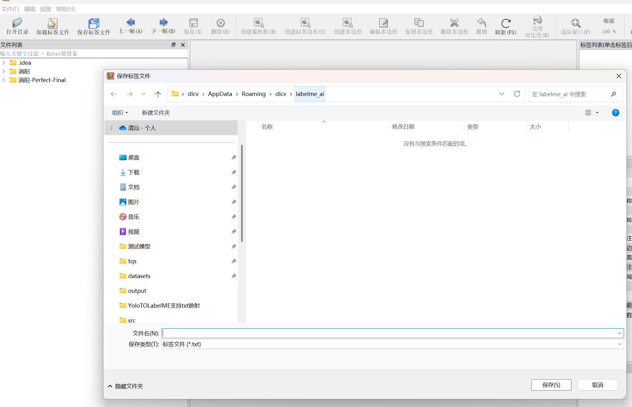Screen dimensions: 632x407
Task: Click the 取消 cancel button
Action: pos(597,385)
